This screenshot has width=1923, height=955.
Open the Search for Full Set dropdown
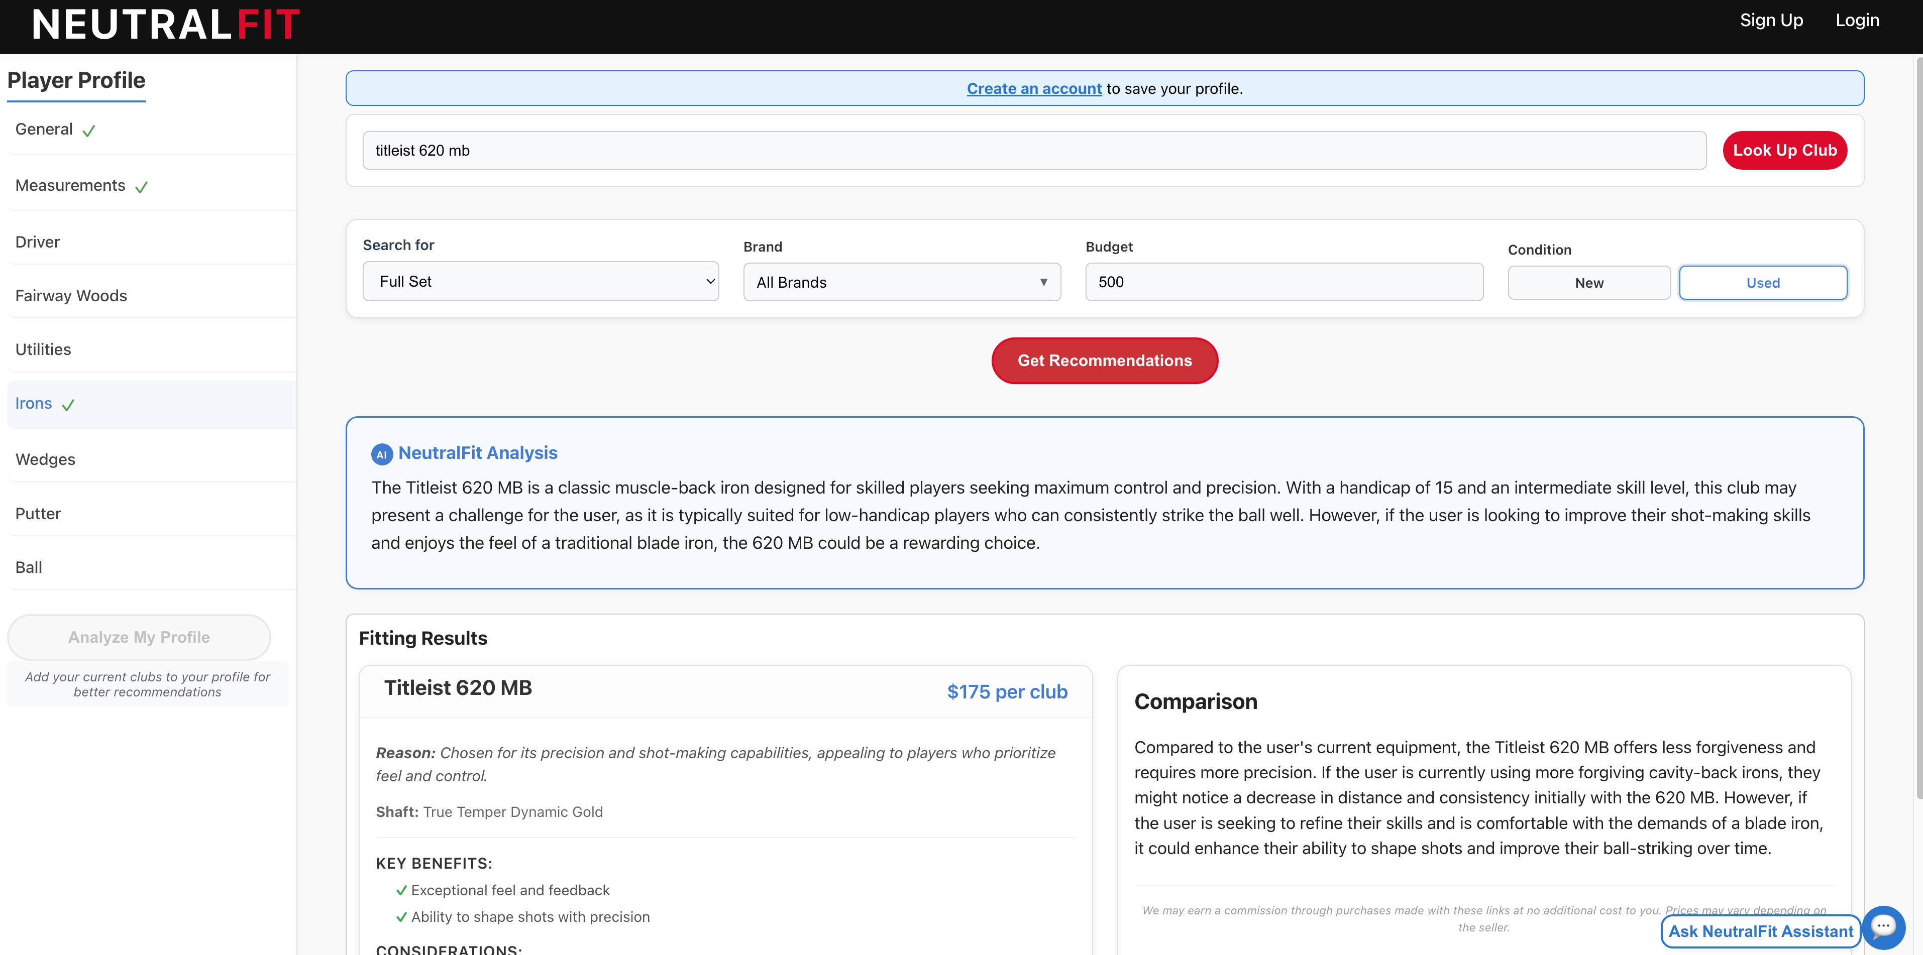point(541,281)
